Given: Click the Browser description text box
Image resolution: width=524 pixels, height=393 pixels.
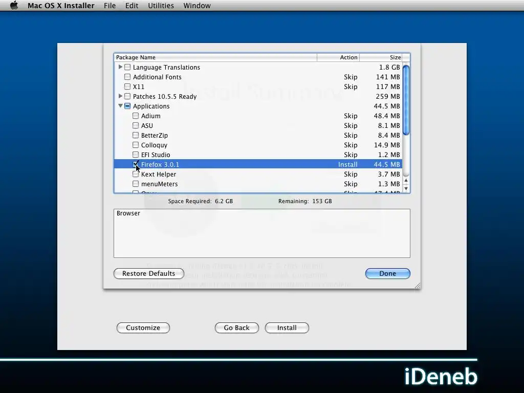Looking at the screenshot, I should [262, 233].
